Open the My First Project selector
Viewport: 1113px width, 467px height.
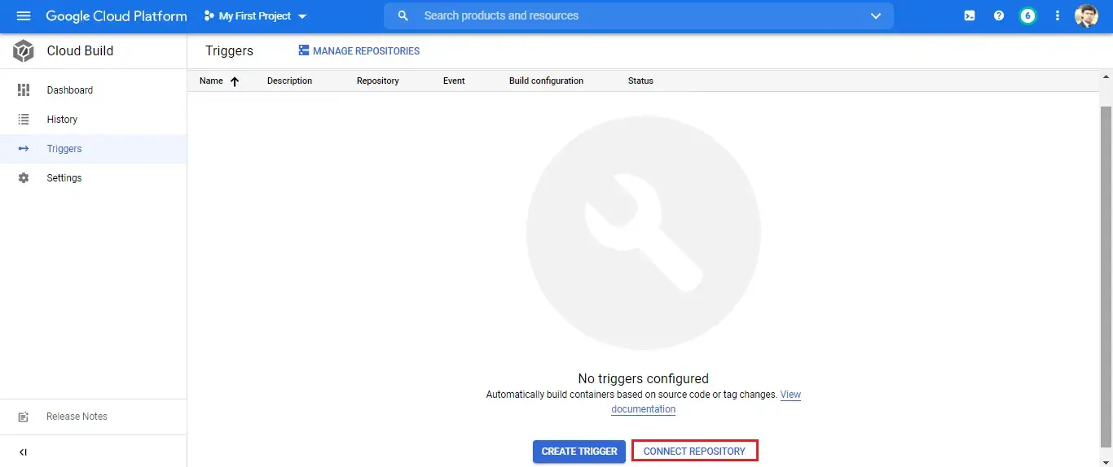pyautogui.click(x=256, y=16)
